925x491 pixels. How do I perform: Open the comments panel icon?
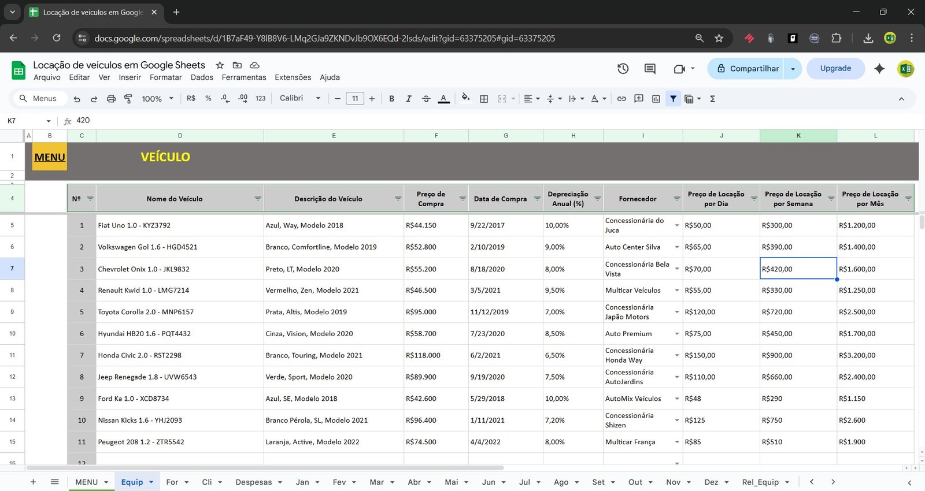tap(650, 69)
